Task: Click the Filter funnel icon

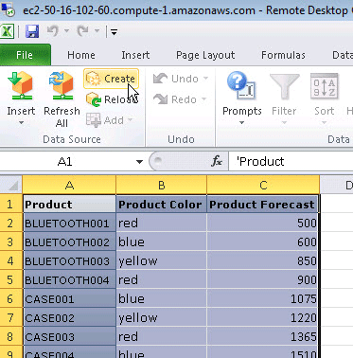Action: coord(284,85)
